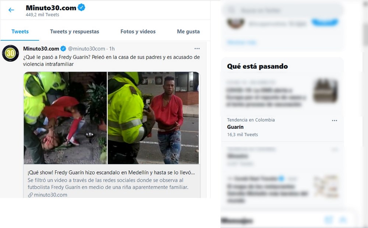Image resolution: width=368 pixels, height=228 pixels.
Task: Select the Tweets tab
Action: 20,32
